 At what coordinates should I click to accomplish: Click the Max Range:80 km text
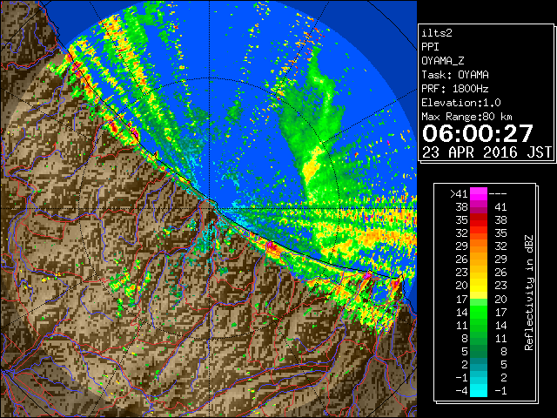point(466,117)
